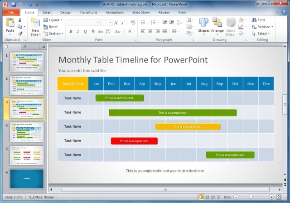Image resolution: width=290 pixels, height=203 pixels.
Task: Close the slides pane with X
Action: (43, 47)
